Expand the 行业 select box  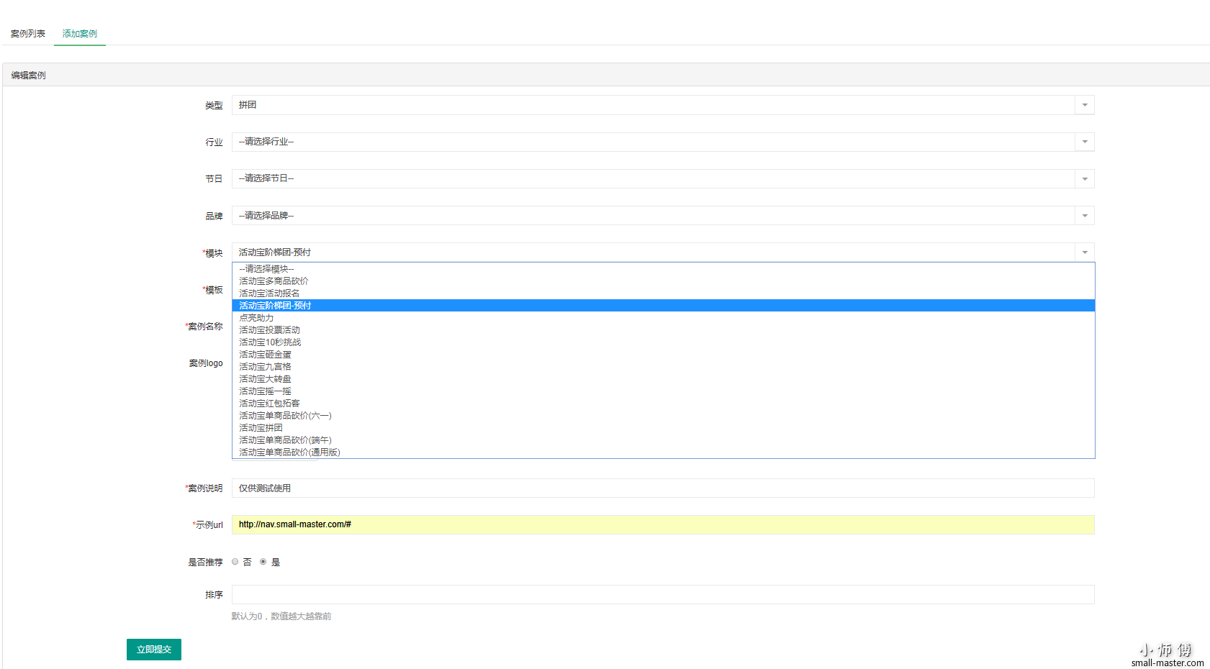click(663, 142)
